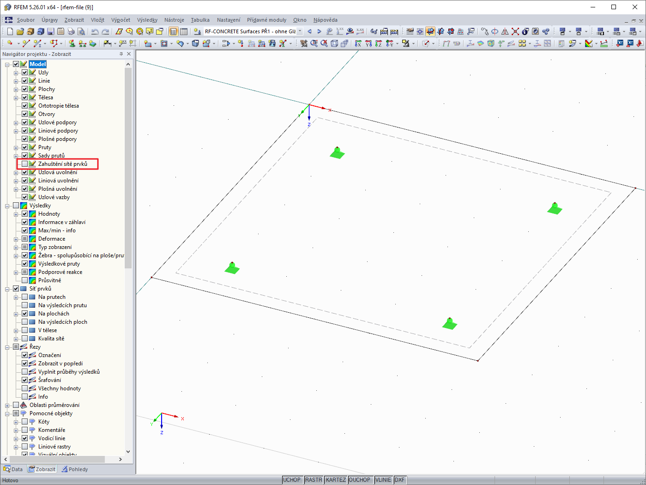Viewport: 646px width, 485px height.
Task: Expand the Oblasti průměrování node
Action: pos(7,405)
